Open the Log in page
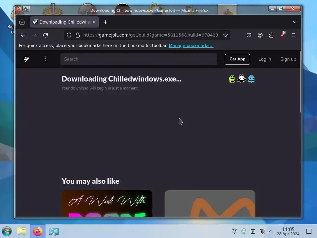The image size is (317, 238). [x=265, y=59]
